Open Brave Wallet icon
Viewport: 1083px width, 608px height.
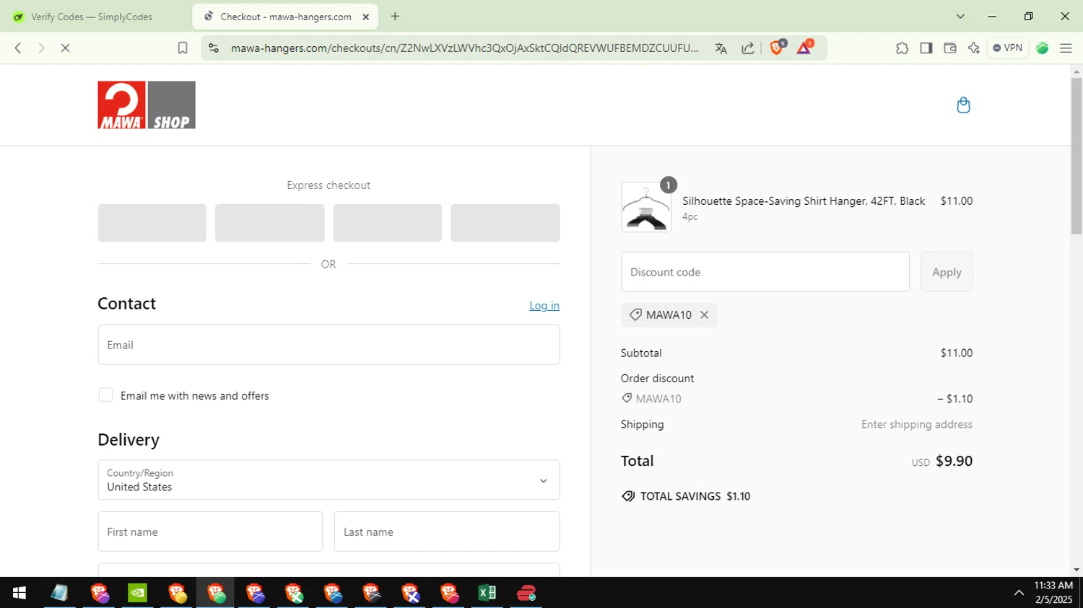950,48
